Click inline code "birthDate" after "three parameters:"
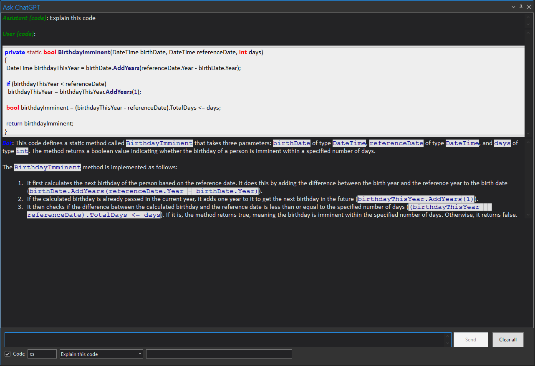The image size is (535, 366). (x=292, y=143)
